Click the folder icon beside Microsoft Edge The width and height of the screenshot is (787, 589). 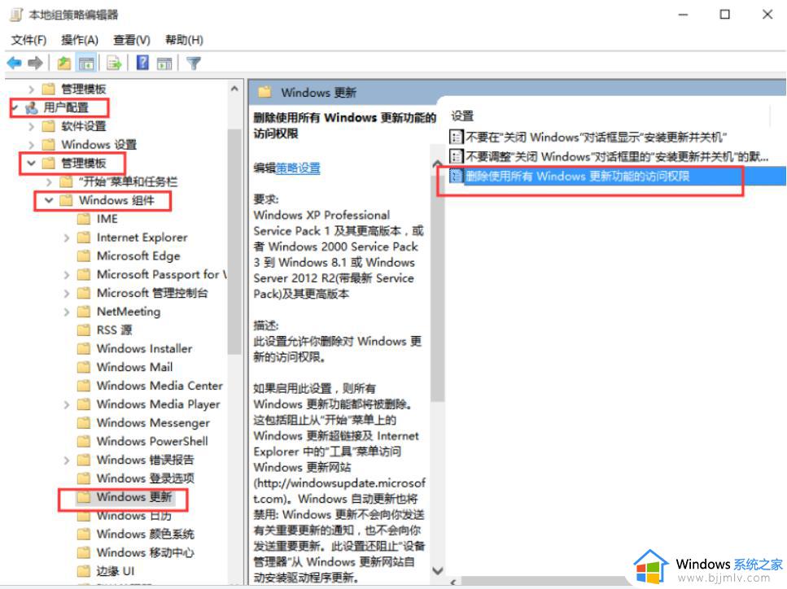(x=84, y=256)
